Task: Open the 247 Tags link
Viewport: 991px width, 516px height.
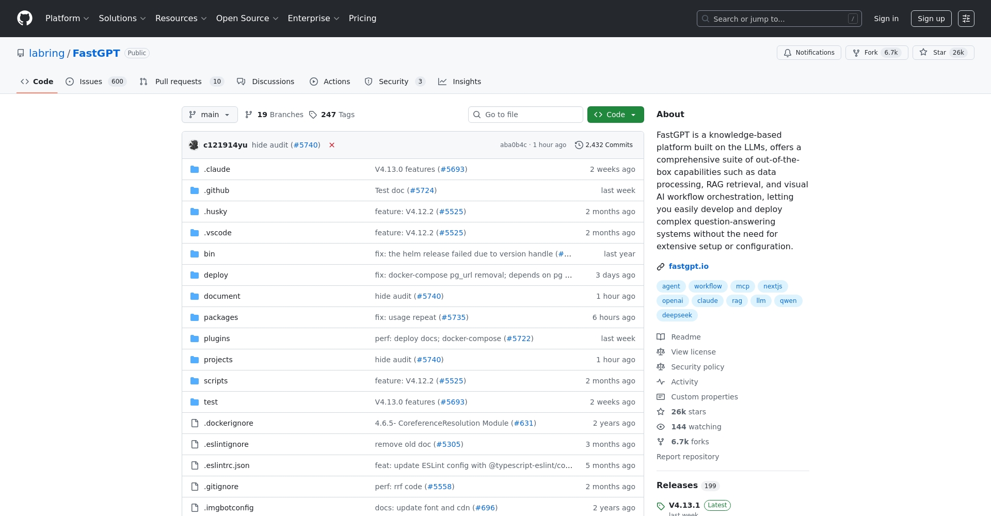Action: [332, 115]
